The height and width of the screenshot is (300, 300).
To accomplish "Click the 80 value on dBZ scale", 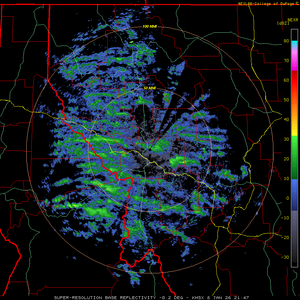I will 286,41.
